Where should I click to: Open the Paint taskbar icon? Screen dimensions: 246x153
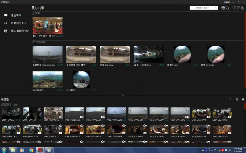(49, 150)
